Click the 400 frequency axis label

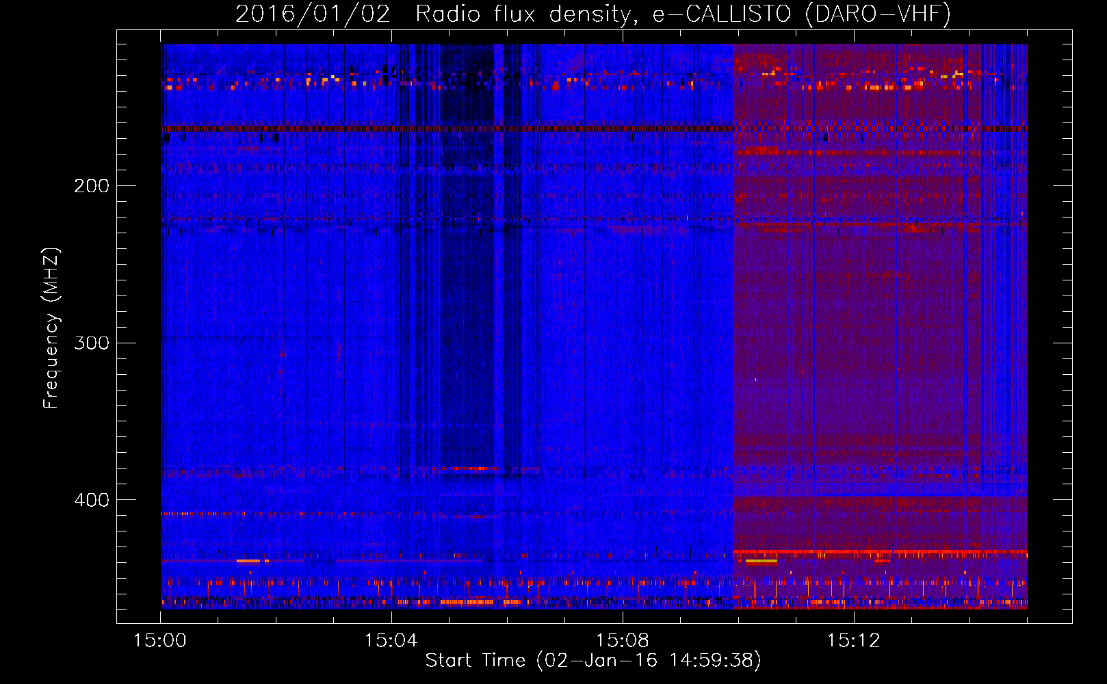pyautogui.click(x=92, y=500)
